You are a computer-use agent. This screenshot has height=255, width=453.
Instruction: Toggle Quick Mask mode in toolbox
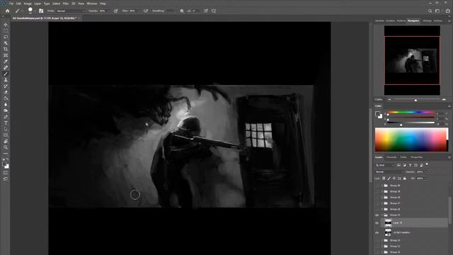pyautogui.click(x=6, y=173)
